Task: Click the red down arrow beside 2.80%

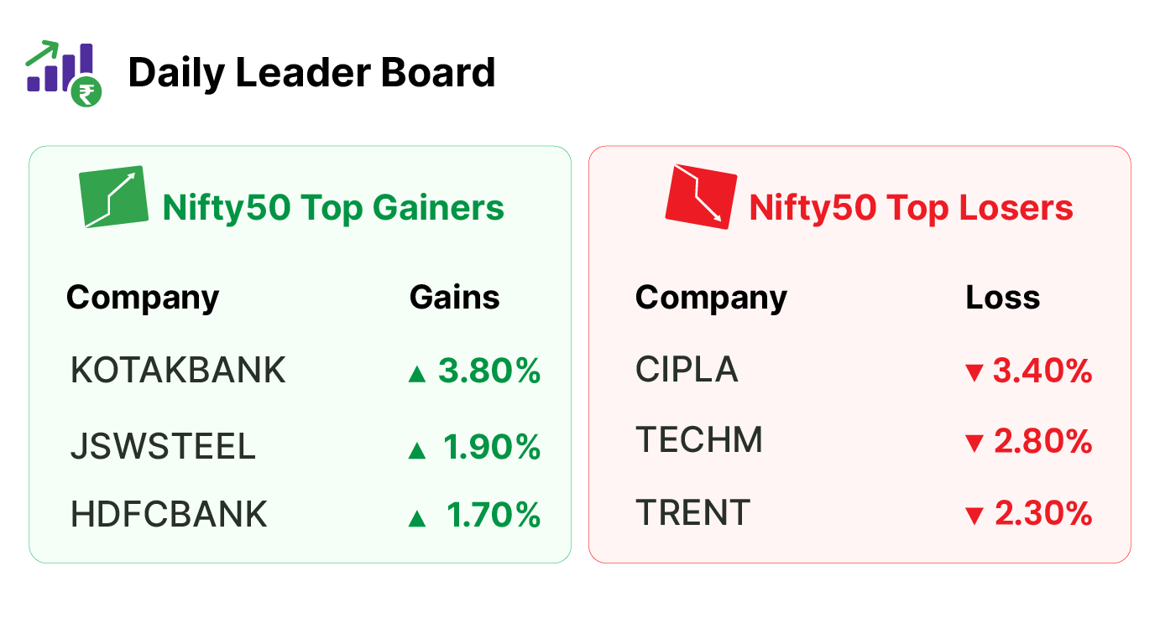Action: [x=974, y=444]
